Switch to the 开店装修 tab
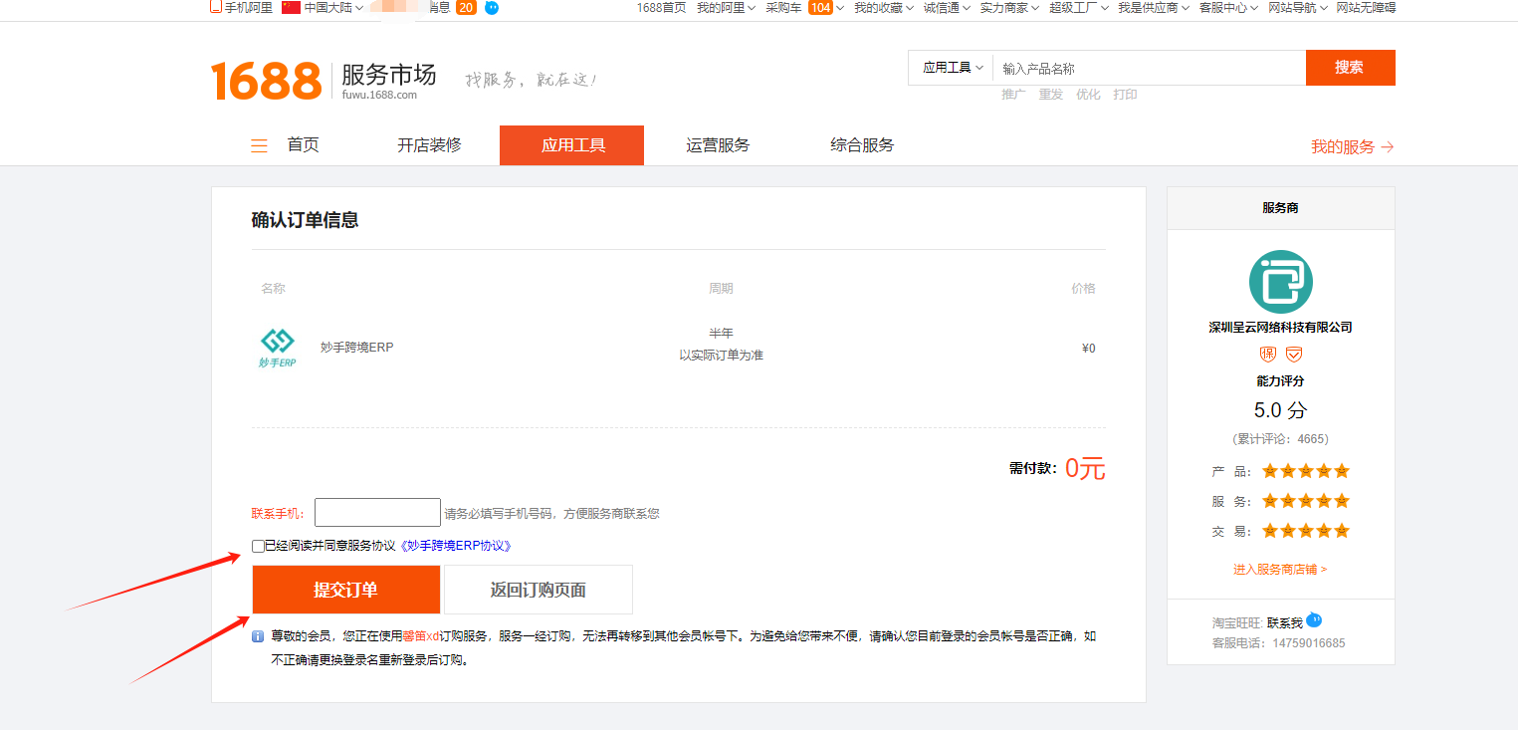This screenshot has width=1518, height=730. tap(429, 145)
